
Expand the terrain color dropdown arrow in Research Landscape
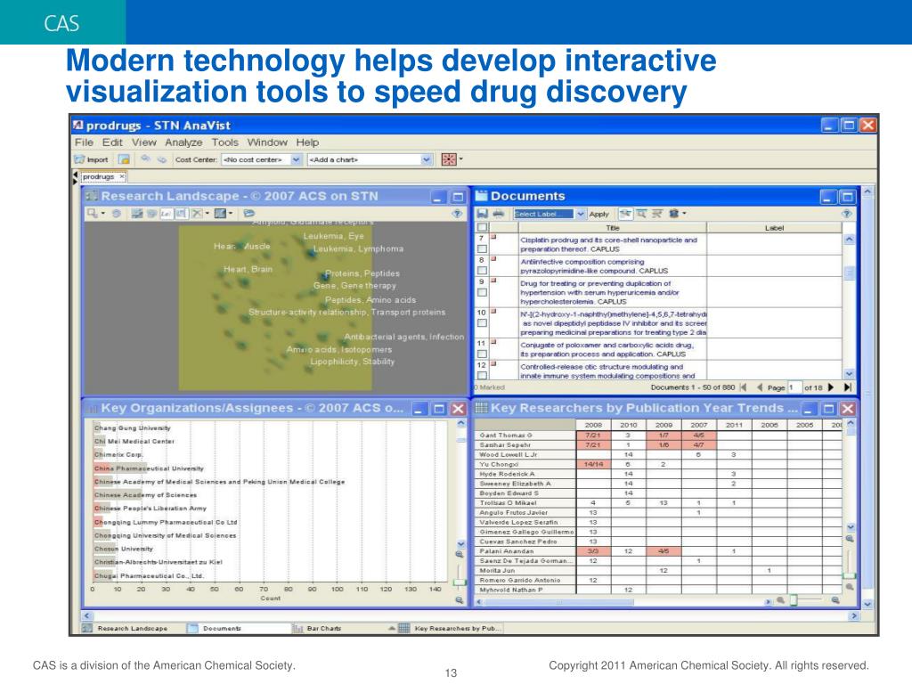(x=231, y=214)
